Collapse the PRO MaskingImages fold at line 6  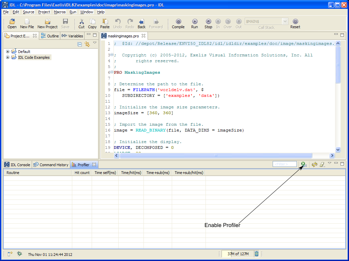coord(112,72)
